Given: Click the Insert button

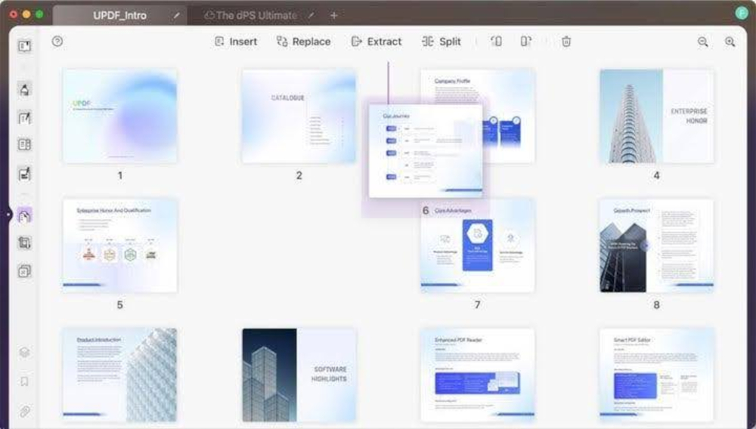Looking at the screenshot, I should point(235,42).
